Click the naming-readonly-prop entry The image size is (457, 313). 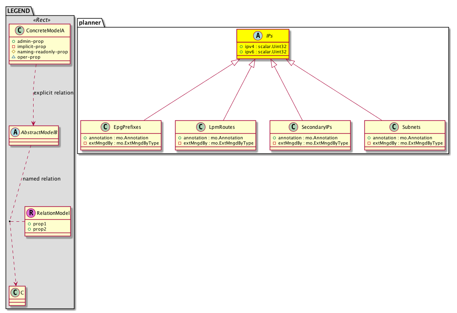(42, 52)
